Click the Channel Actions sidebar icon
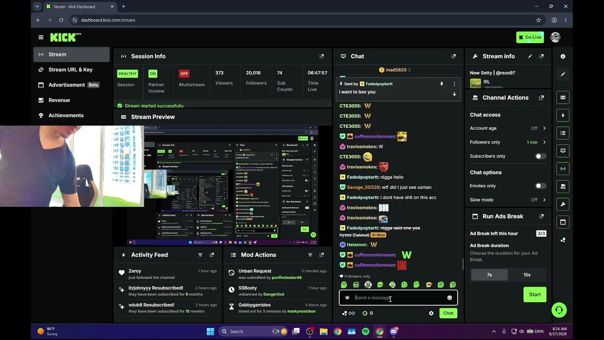The height and width of the screenshot is (340, 604). tap(563, 187)
